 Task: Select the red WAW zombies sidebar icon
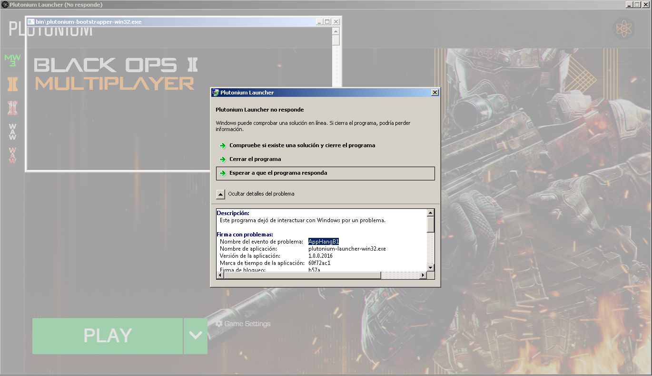(x=12, y=155)
